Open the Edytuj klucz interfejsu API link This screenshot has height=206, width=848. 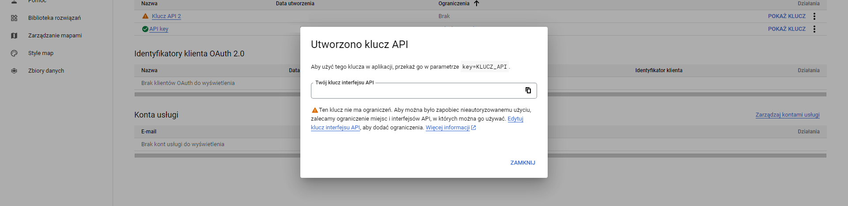pyautogui.click(x=515, y=119)
